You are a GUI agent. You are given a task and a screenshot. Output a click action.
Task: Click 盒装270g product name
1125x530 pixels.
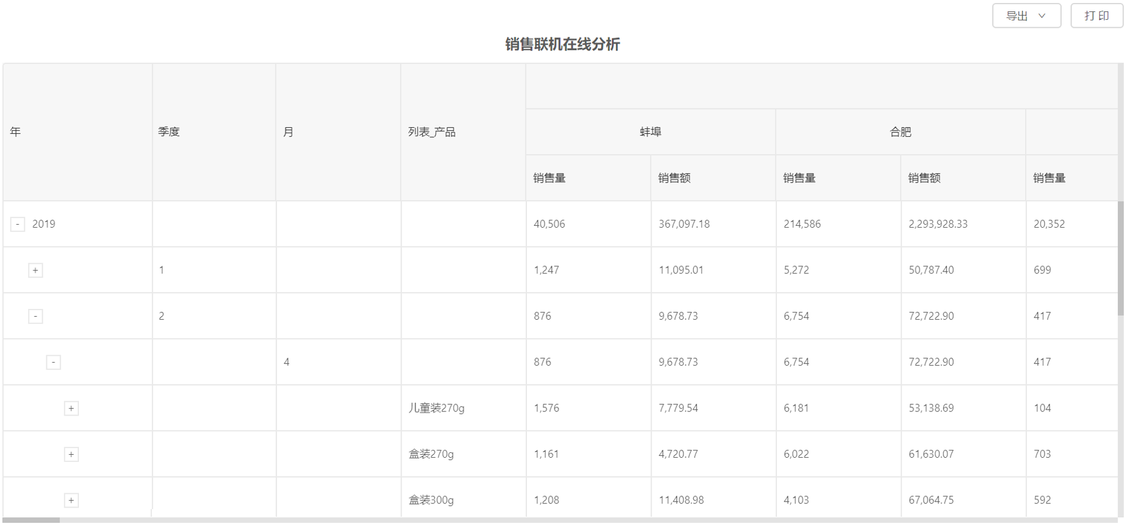click(431, 455)
